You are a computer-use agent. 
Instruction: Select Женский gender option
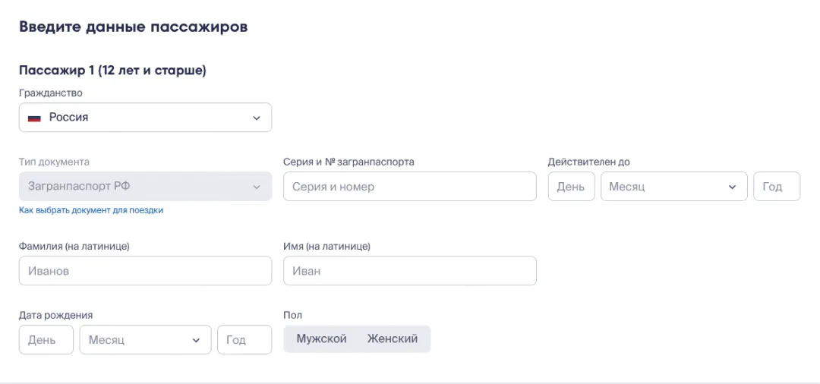click(x=393, y=339)
